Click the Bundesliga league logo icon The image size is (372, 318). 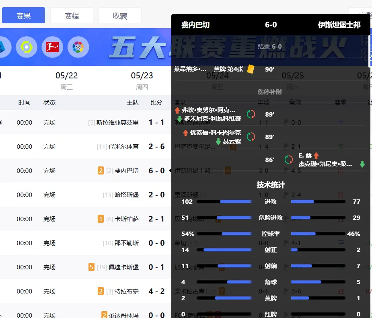(x=52, y=47)
